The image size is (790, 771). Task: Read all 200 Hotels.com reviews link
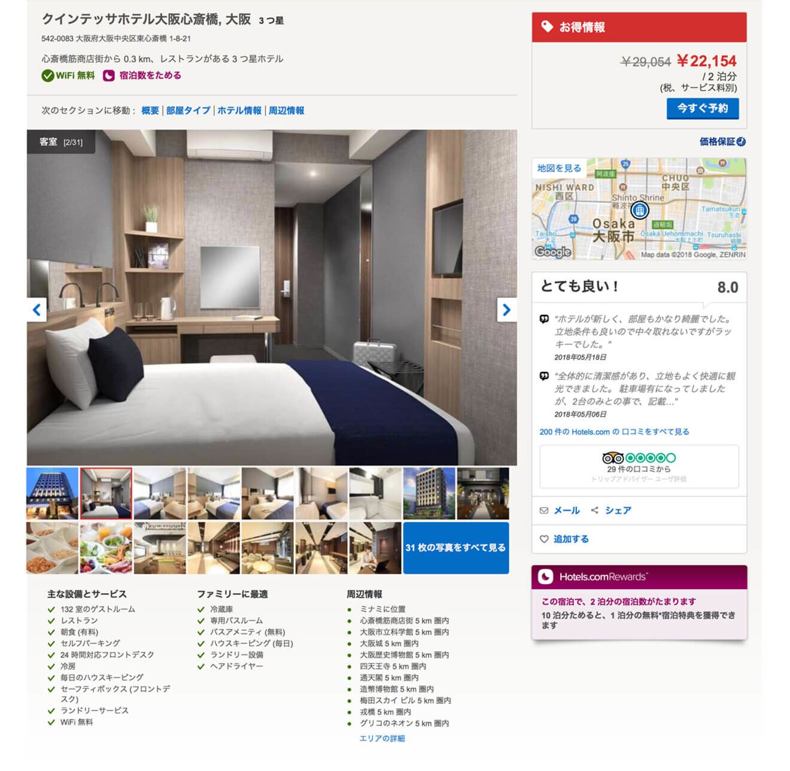614,432
